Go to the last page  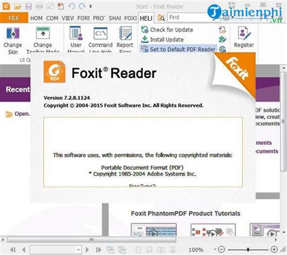click(99, 250)
